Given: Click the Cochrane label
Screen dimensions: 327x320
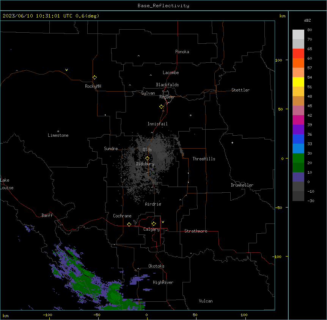Looking at the screenshot, I should pos(122,216).
